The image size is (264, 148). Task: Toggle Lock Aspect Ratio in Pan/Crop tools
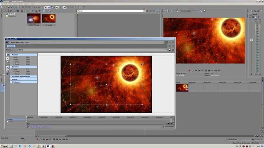click(8, 71)
